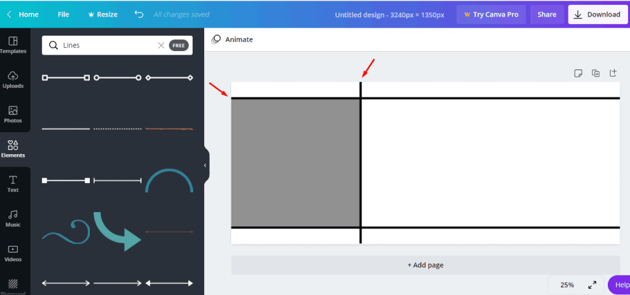Add line with diamond ends
The image size is (630, 295).
tap(169, 77)
